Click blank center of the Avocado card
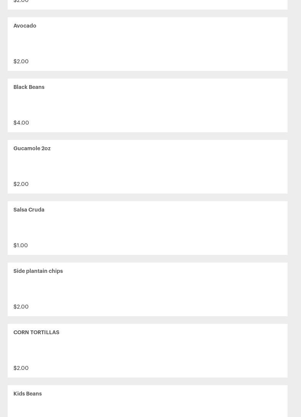Screen dimensions: 301x417 point(148,44)
